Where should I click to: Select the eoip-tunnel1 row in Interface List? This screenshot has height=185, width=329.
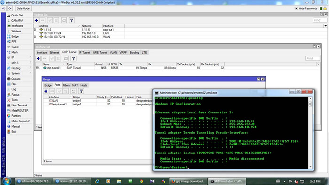point(130,68)
